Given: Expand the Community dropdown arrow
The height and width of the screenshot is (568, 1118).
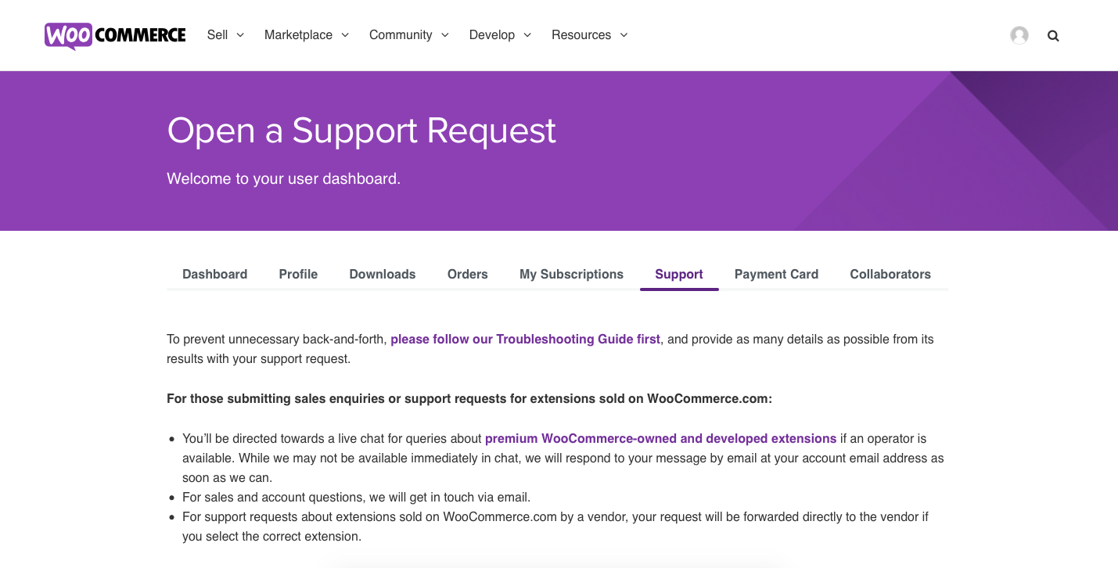Looking at the screenshot, I should 445,35.
